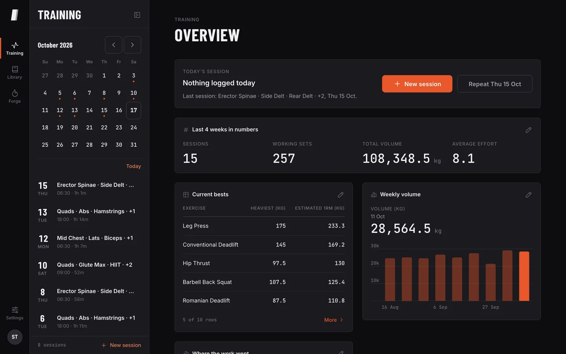566x354 pixels.
Task: Click the Romanian Deadlift row
Action: 264,301
